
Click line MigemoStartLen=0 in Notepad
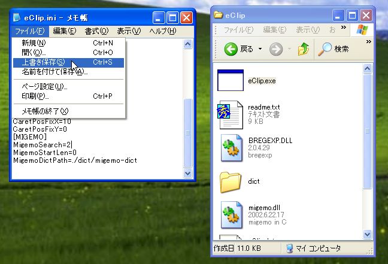click(45, 153)
